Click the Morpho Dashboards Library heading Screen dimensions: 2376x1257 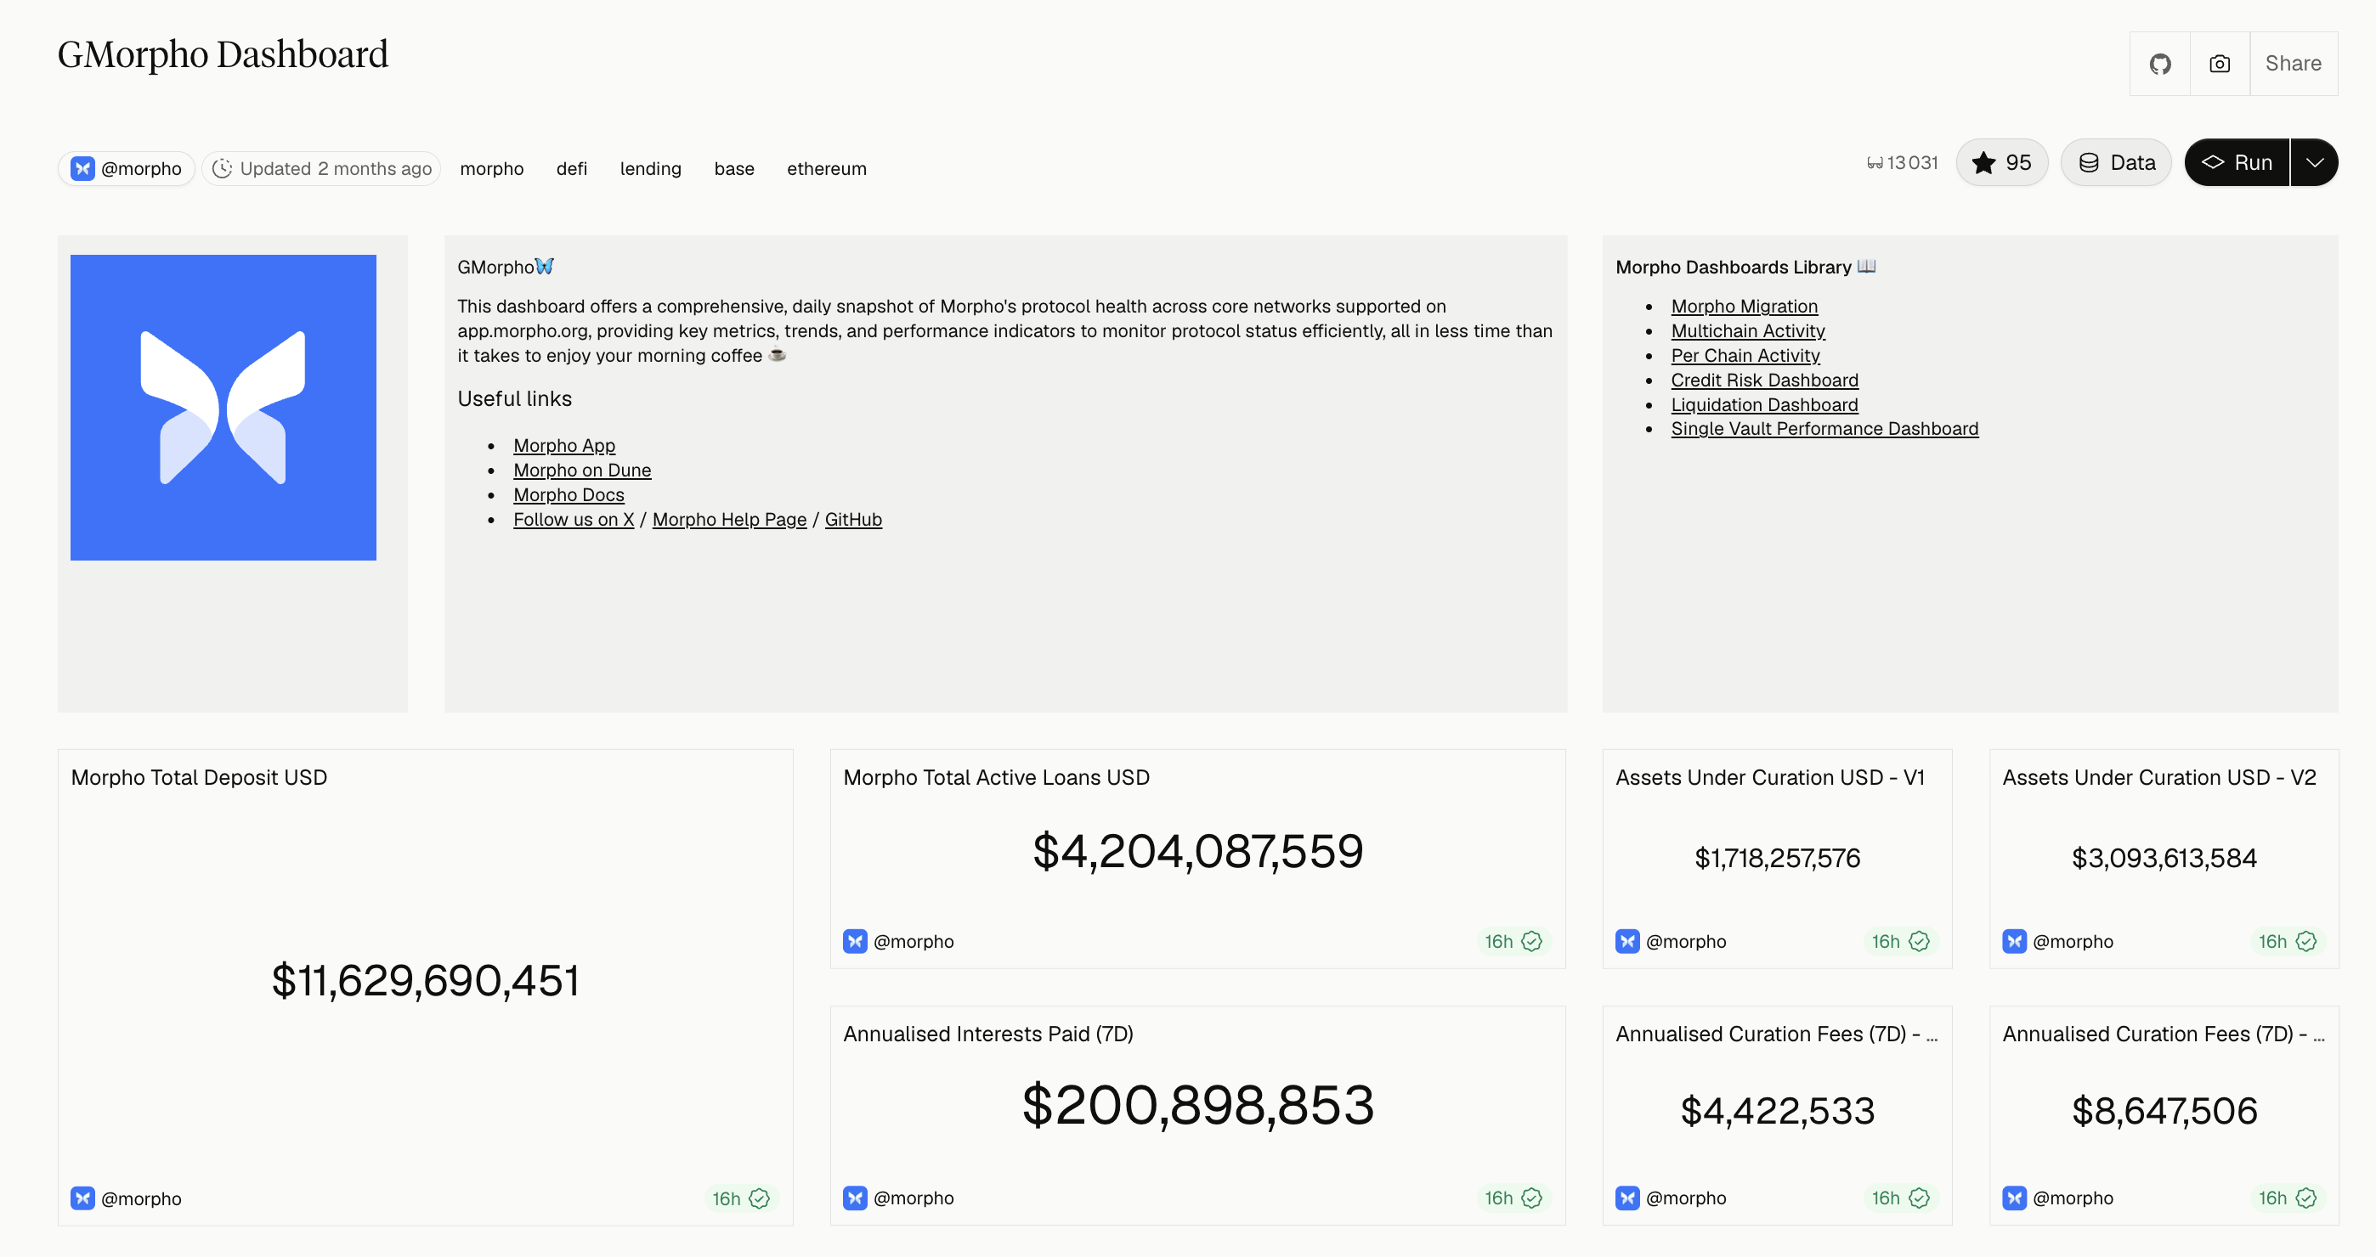click(1745, 268)
